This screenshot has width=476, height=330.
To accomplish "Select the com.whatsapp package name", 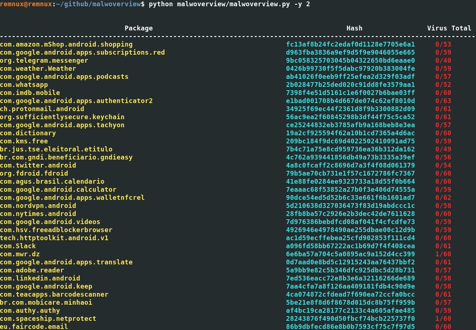I will 24,85.
